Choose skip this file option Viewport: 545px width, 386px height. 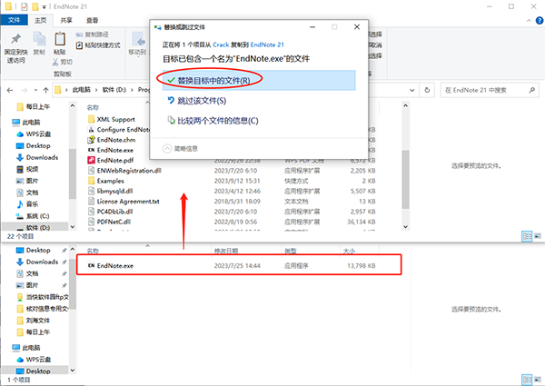coord(197,101)
